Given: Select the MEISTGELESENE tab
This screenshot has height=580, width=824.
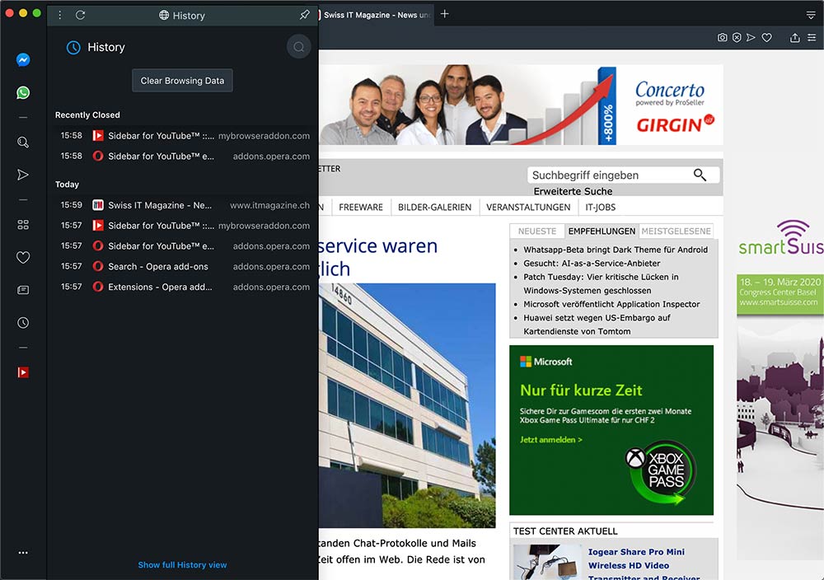Looking at the screenshot, I should (x=676, y=232).
